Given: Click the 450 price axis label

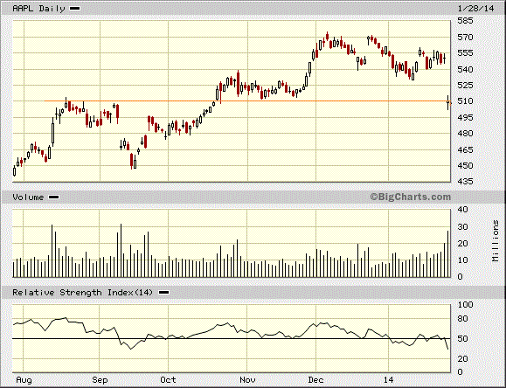Looking at the screenshot, I should [465, 165].
